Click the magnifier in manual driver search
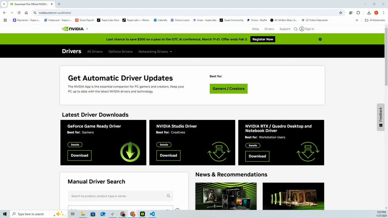Viewport: 388px width, 218px height. click(x=169, y=196)
